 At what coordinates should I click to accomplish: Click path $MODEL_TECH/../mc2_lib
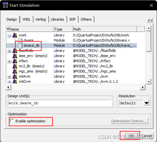pyautogui.click(x=93, y=66)
